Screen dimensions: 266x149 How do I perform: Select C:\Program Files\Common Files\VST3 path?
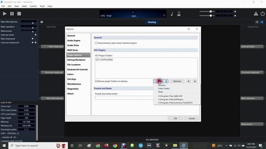pyautogui.click(x=175, y=103)
